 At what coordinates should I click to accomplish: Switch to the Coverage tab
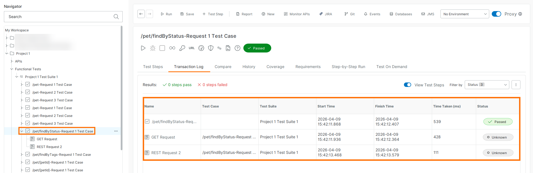[275, 67]
